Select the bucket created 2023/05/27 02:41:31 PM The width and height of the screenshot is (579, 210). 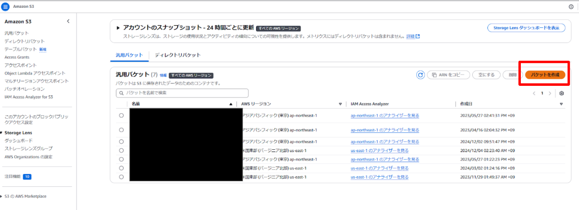pos(121,115)
